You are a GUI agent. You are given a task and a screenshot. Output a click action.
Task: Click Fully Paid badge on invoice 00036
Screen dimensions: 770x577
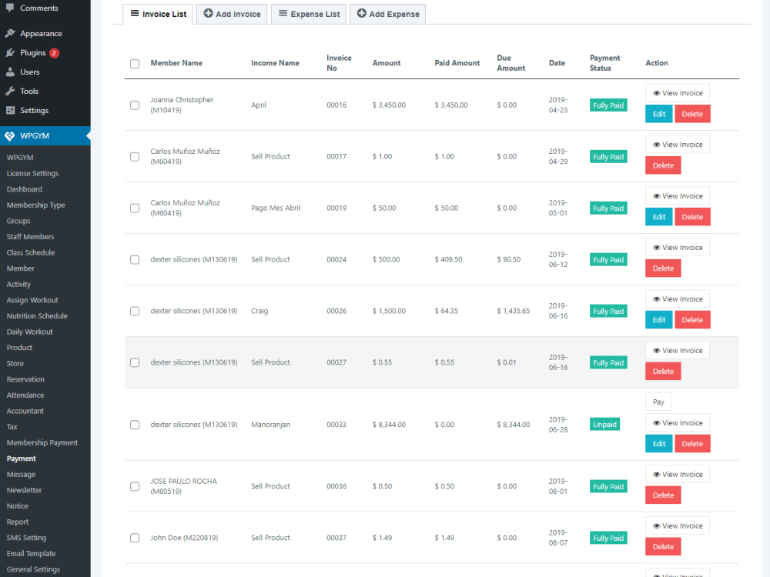tap(608, 487)
